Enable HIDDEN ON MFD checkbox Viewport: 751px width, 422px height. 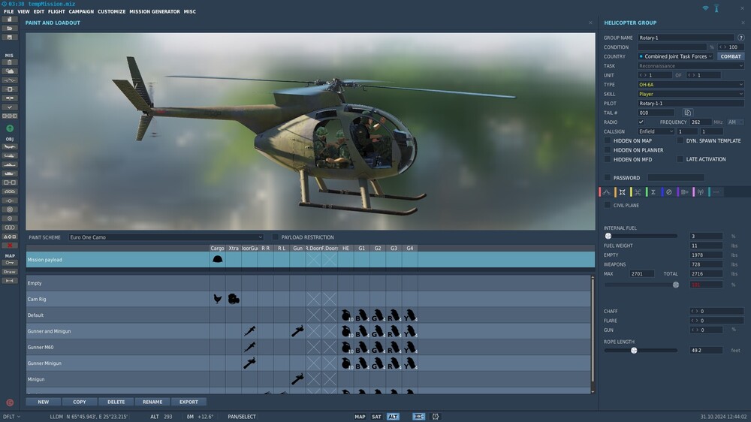(x=608, y=159)
